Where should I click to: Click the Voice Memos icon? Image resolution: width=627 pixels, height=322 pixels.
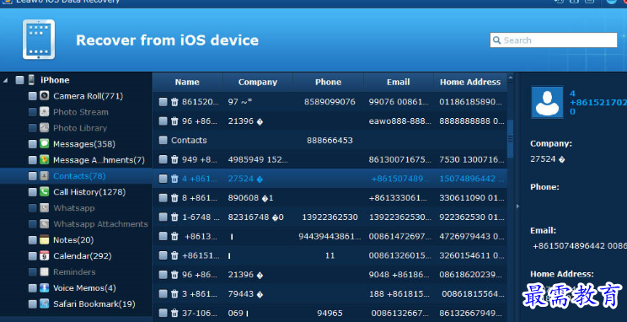pos(44,288)
